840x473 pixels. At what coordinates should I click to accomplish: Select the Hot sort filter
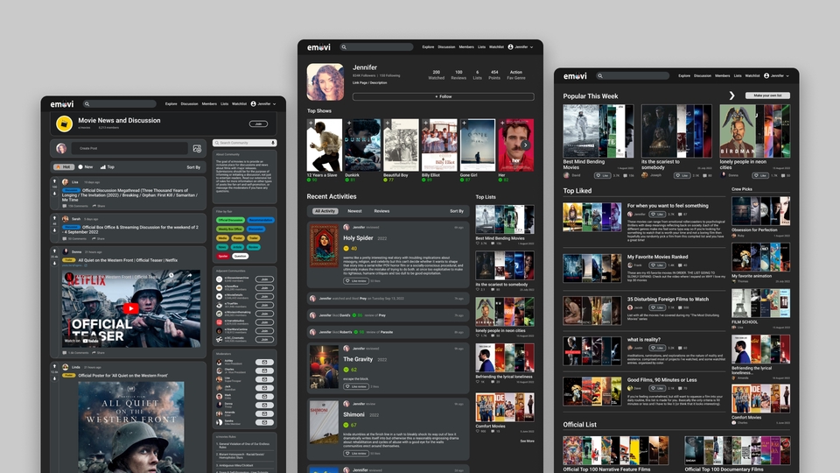click(64, 166)
